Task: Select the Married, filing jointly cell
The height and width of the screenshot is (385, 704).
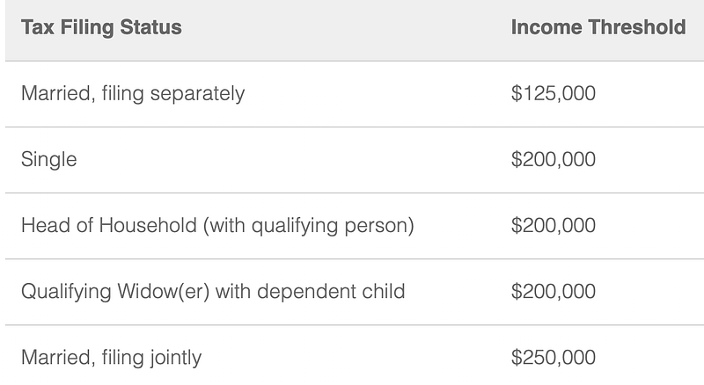Action: coord(112,358)
